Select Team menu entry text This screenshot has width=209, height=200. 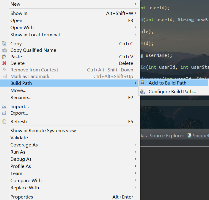[16, 173]
